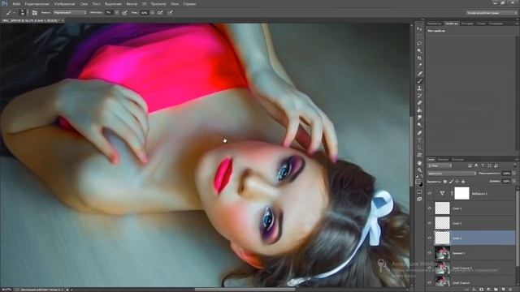This screenshot has width=520, height=292.
Task: Click the foreground color swatch
Action: (x=418, y=181)
